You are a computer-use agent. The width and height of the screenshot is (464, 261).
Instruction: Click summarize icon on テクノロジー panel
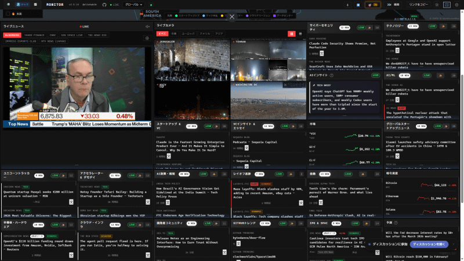coord(443,26)
